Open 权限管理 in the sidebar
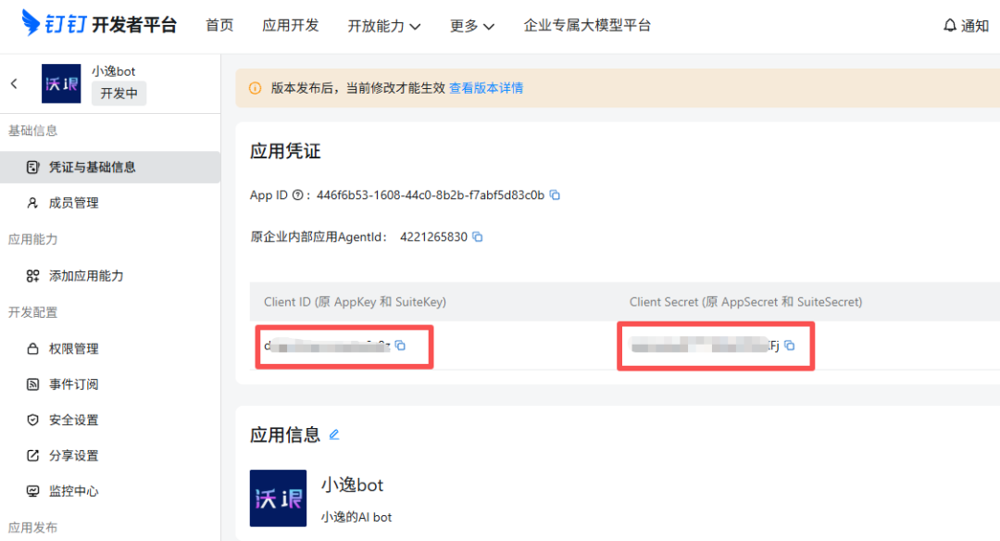 click(x=73, y=349)
